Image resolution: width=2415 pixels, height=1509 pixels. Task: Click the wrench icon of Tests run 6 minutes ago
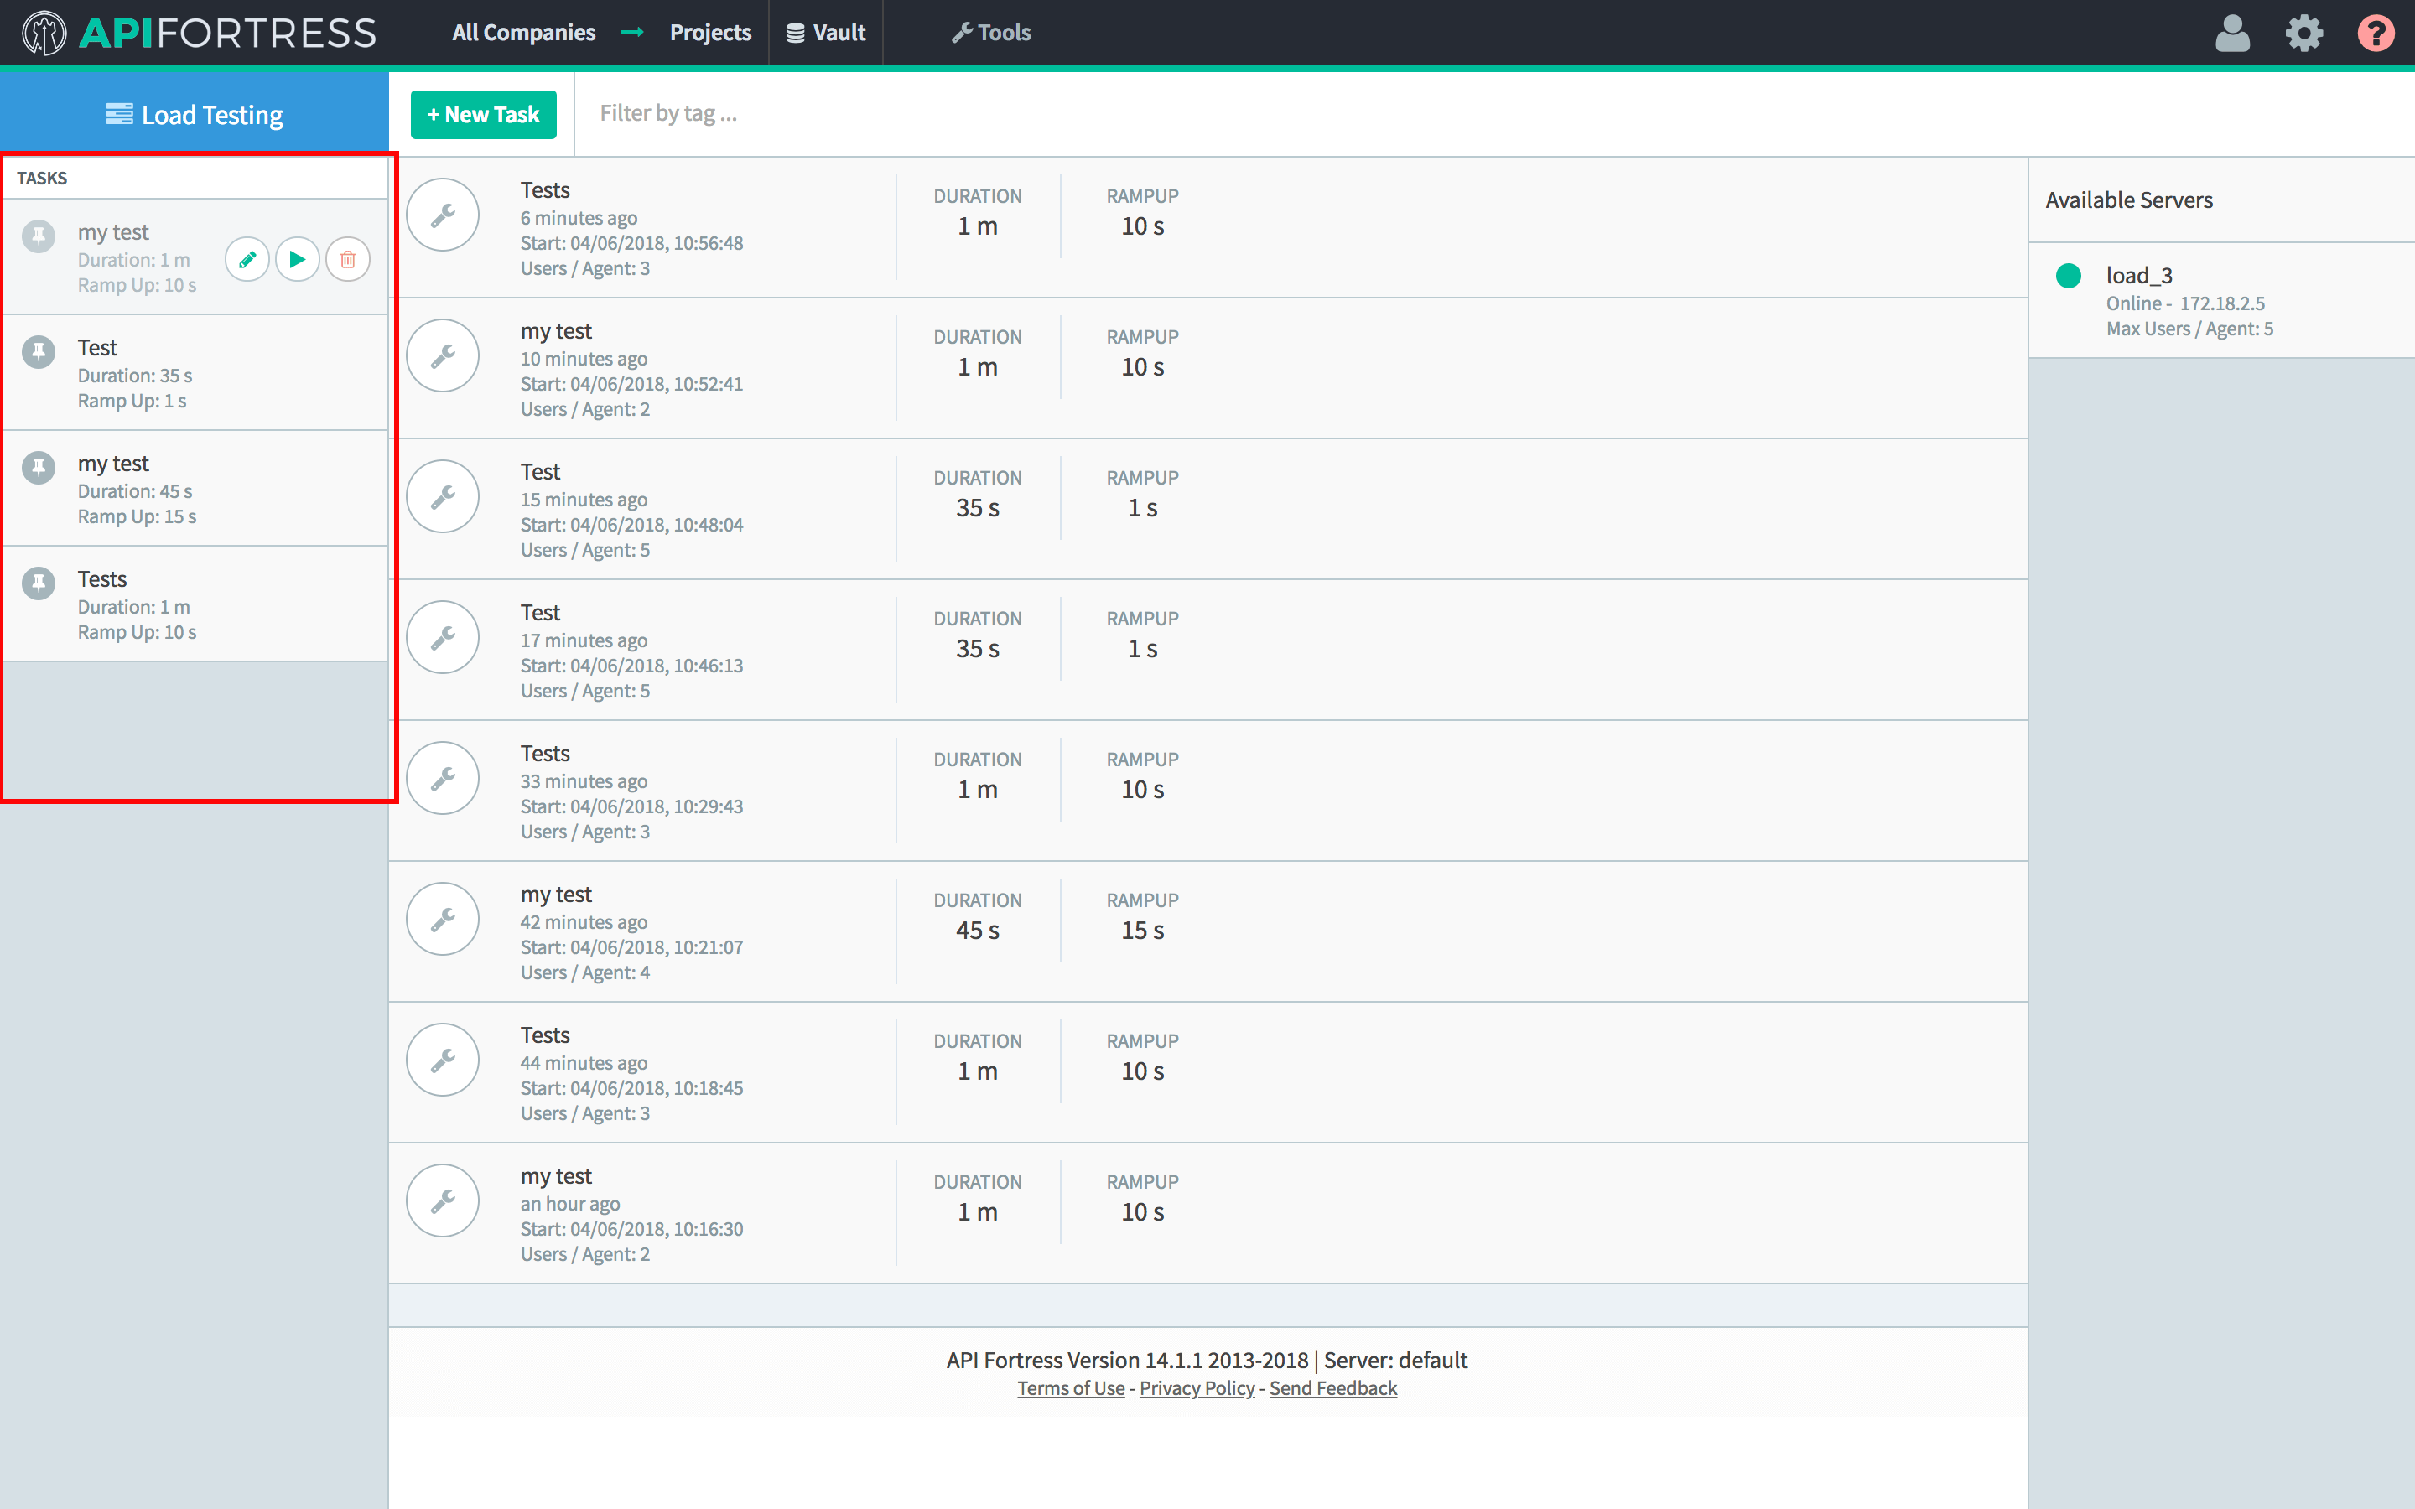pyautogui.click(x=443, y=215)
